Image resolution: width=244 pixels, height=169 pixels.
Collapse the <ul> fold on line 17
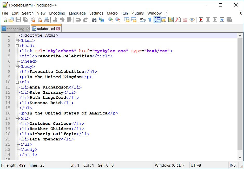[17, 119]
